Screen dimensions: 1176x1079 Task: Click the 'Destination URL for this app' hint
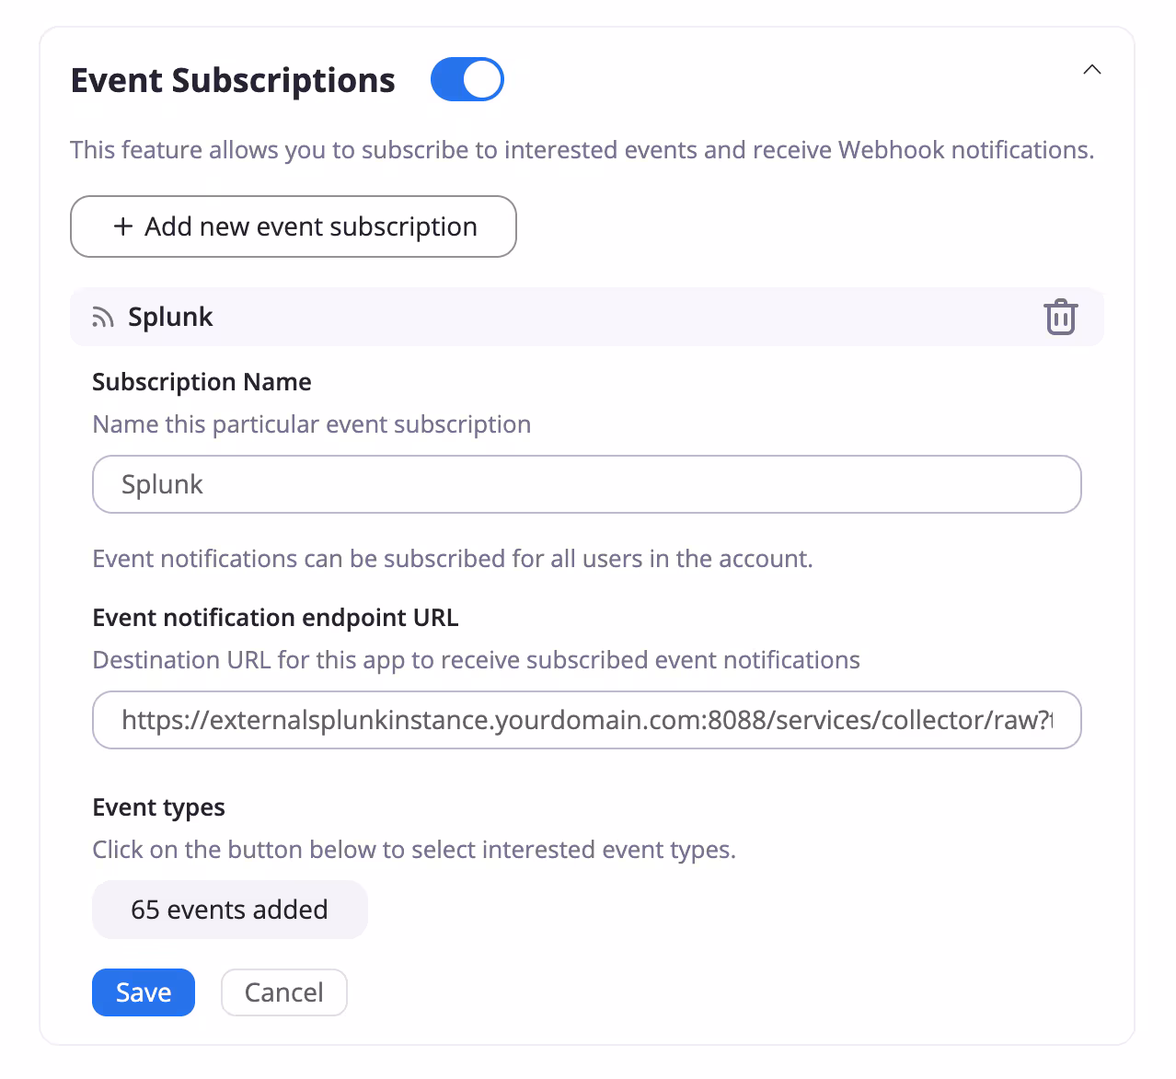click(476, 660)
